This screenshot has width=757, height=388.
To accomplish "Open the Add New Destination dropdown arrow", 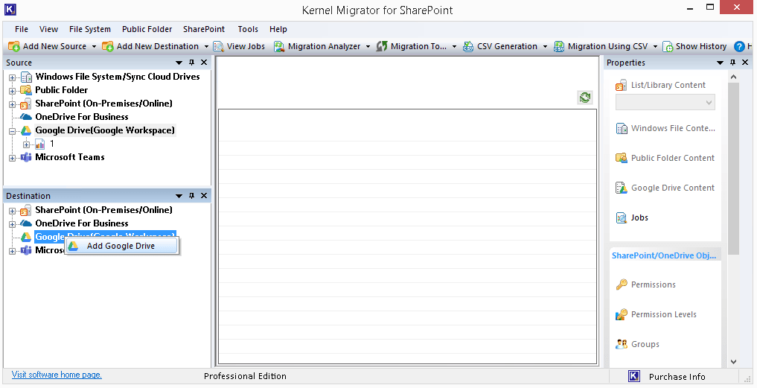I will point(207,47).
